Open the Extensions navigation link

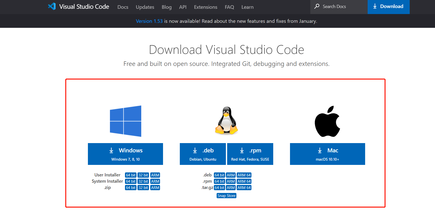(205, 7)
